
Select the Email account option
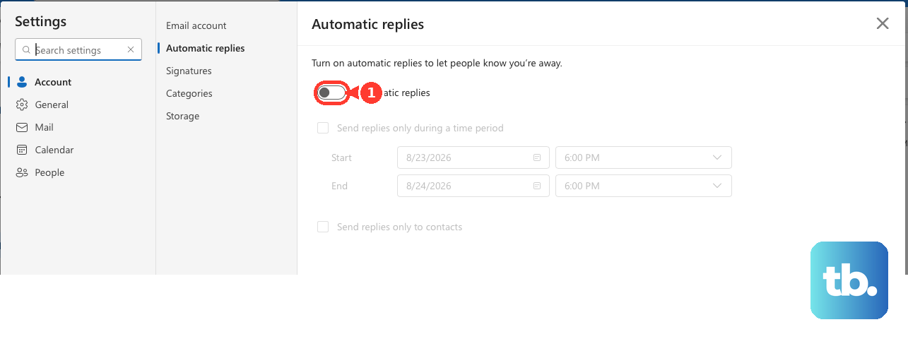point(196,25)
